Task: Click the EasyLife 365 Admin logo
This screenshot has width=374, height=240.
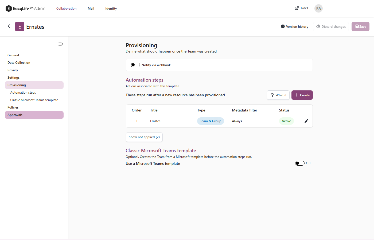Action: [25, 9]
